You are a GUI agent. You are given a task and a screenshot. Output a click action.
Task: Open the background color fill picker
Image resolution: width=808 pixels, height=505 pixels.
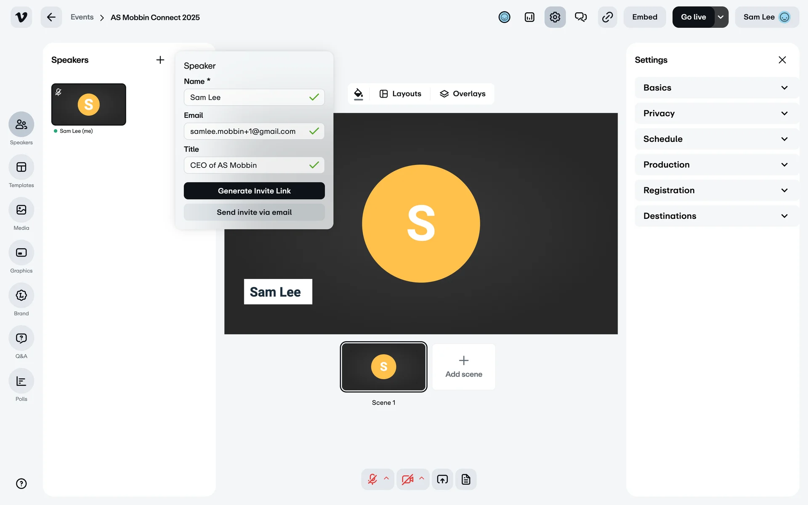tap(359, 94)
